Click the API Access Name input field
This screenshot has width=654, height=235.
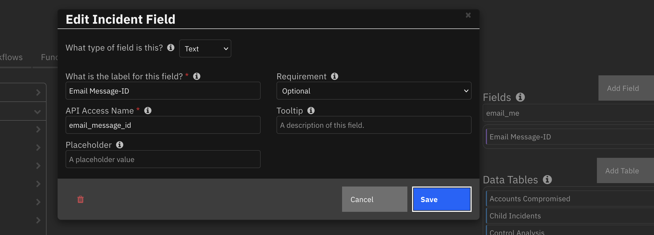[x=163, y=125]
